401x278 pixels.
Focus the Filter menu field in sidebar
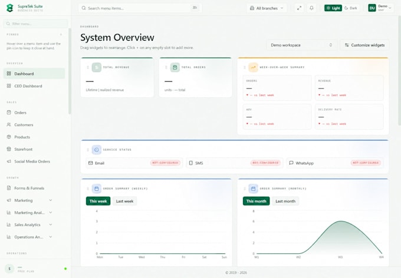35,24
